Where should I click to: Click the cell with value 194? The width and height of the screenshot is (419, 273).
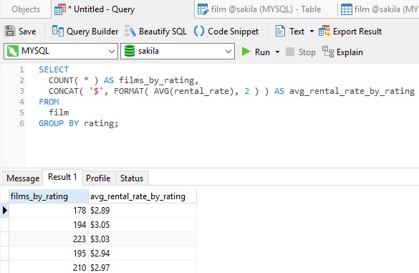pos(49,224)
